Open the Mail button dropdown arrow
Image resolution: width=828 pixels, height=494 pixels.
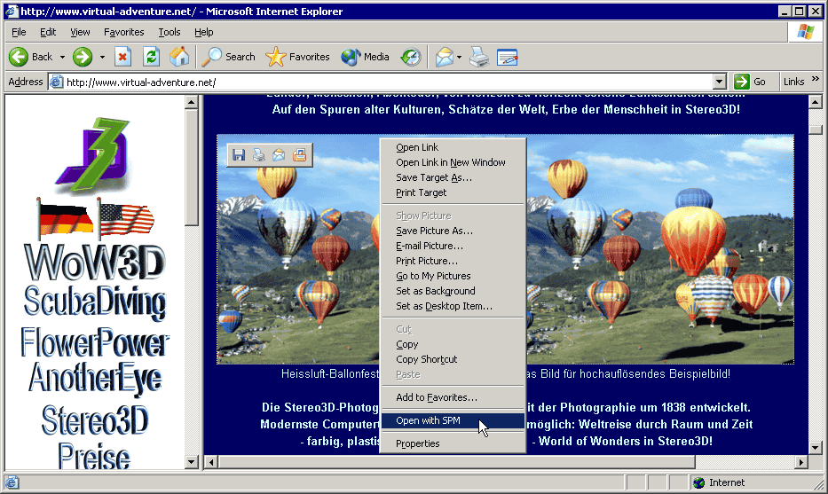459,57
